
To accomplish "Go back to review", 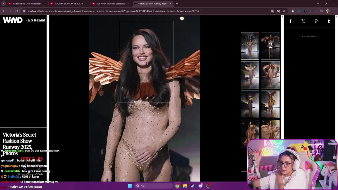I will point(35,20).
